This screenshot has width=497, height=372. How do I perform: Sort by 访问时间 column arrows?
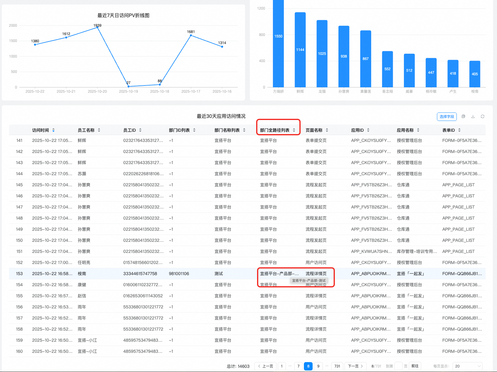(53, 130)
